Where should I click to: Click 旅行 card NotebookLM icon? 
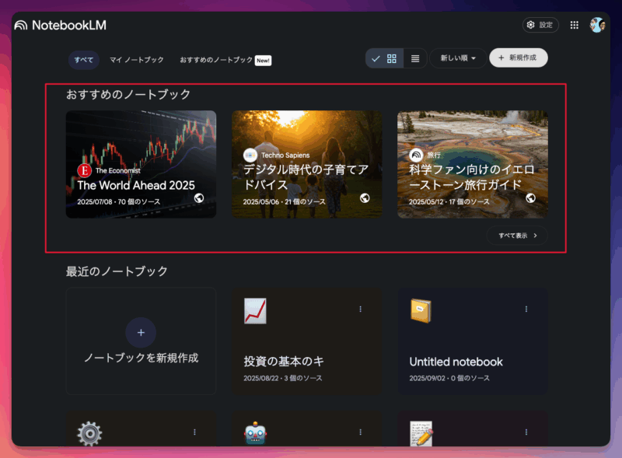(x=416, y=156)
